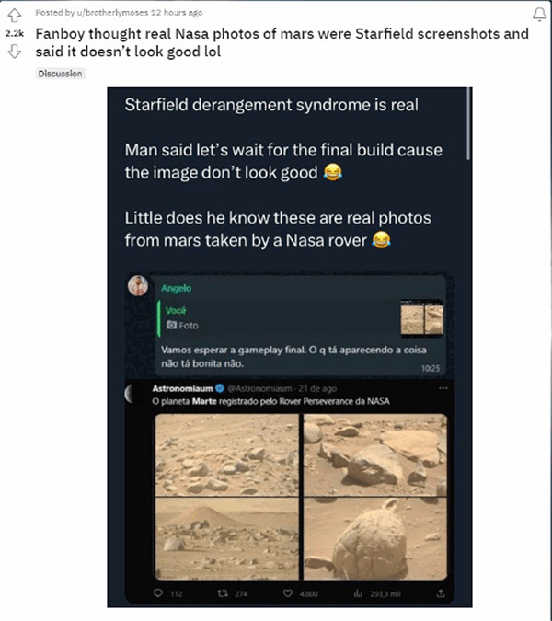Open the tweet three-dot more menu

tap(444, 389)
